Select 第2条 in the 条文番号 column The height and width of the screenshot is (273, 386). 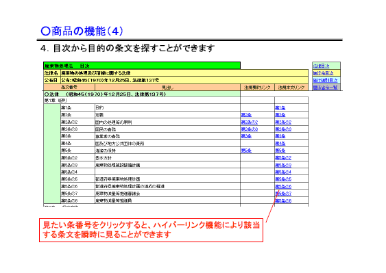77,115
